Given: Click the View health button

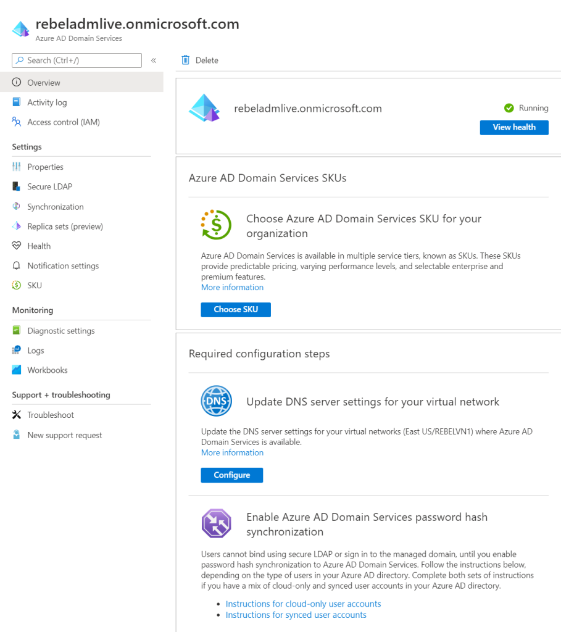Looking at the screenshot, I should coord(514,127).
